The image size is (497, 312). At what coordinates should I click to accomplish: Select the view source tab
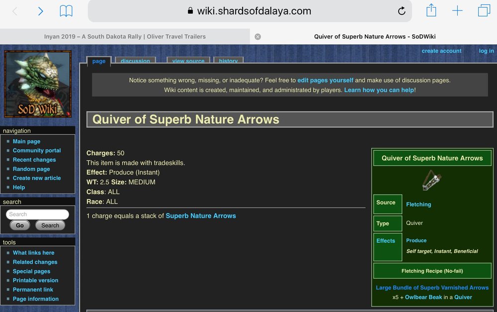(188, 61)
